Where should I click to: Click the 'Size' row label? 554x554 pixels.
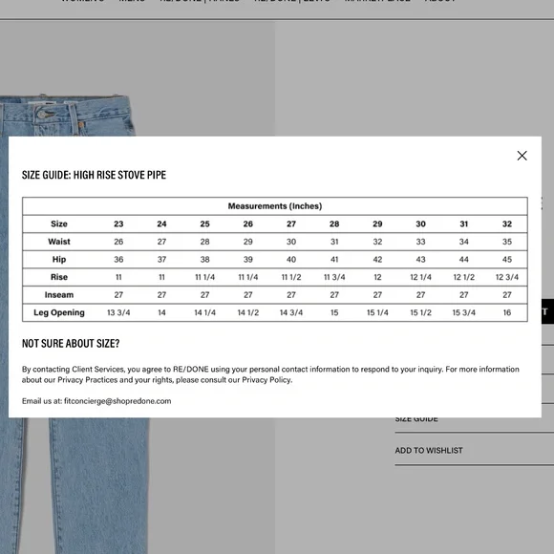coord(59,224)
